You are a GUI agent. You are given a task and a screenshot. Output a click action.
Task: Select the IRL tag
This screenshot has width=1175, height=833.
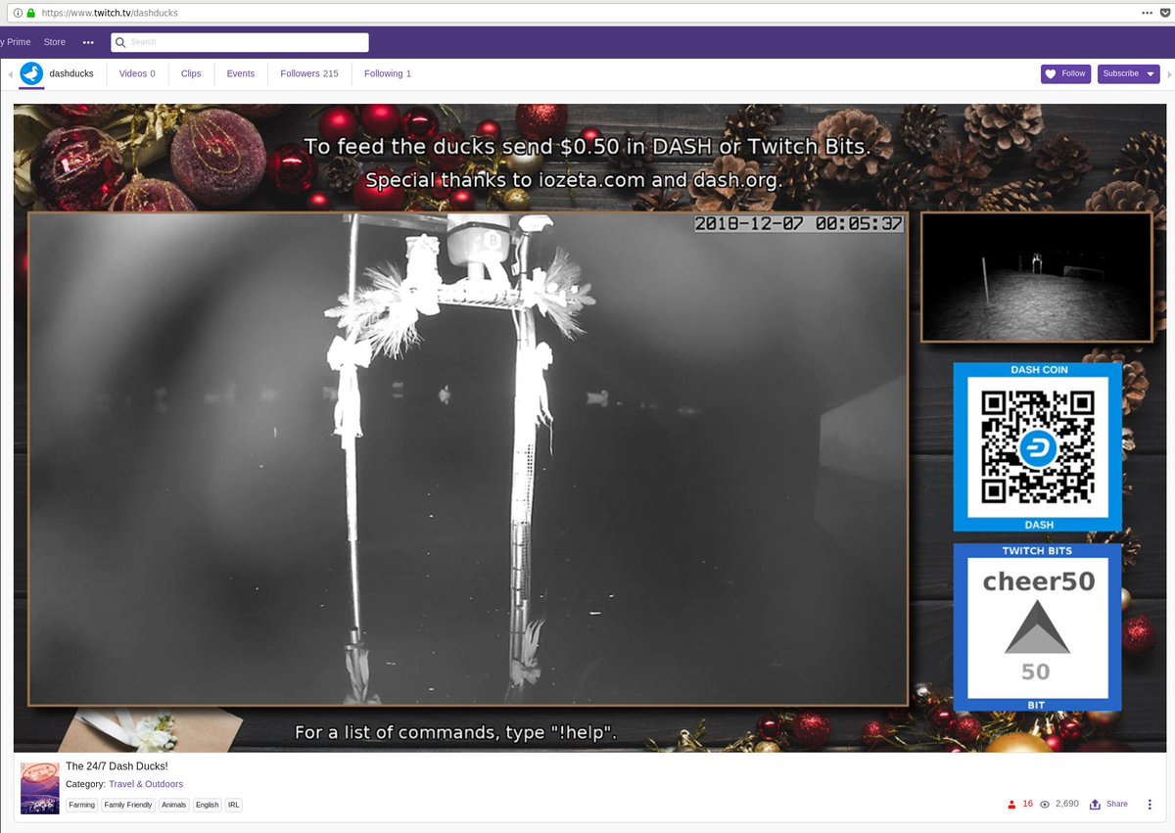(x=233, y=805)
